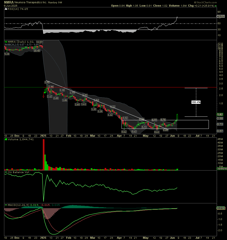The width and height of the screenshot is (227, 240).
Task: Click the 0.89 upper band tag on price axis
Action: click(220, 118)
